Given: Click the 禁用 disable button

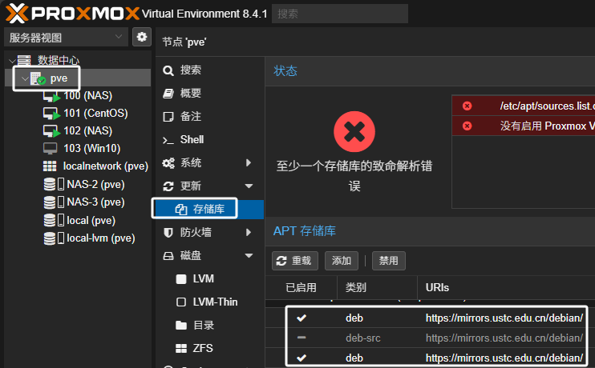Looking at the screenshot, I should coord(389,261).
